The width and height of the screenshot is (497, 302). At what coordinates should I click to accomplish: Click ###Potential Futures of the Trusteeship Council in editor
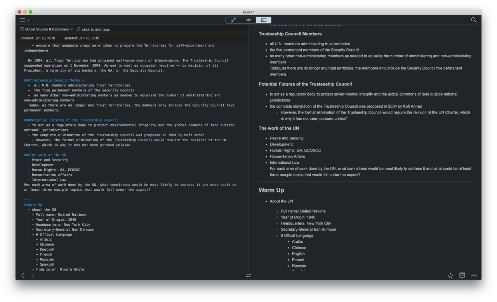click(x=71, y=120)
